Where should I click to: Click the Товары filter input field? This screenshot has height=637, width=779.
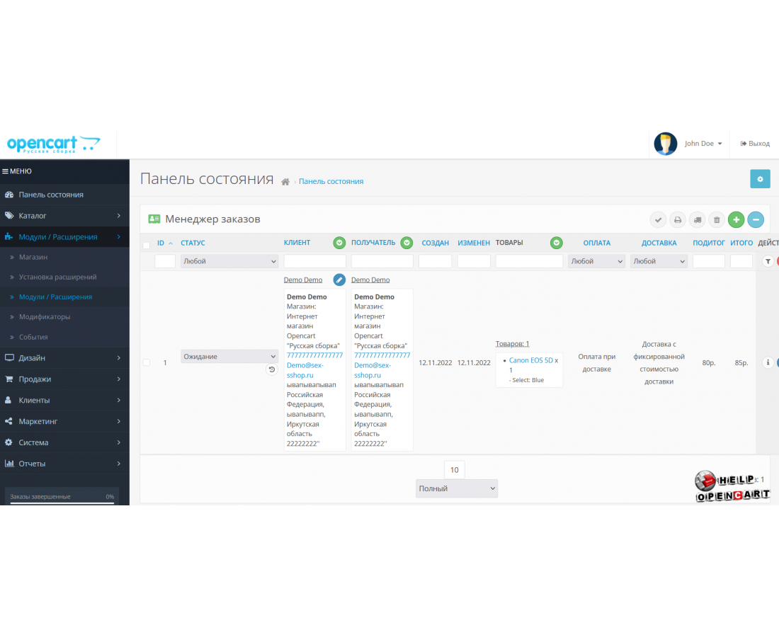[529, 261]
